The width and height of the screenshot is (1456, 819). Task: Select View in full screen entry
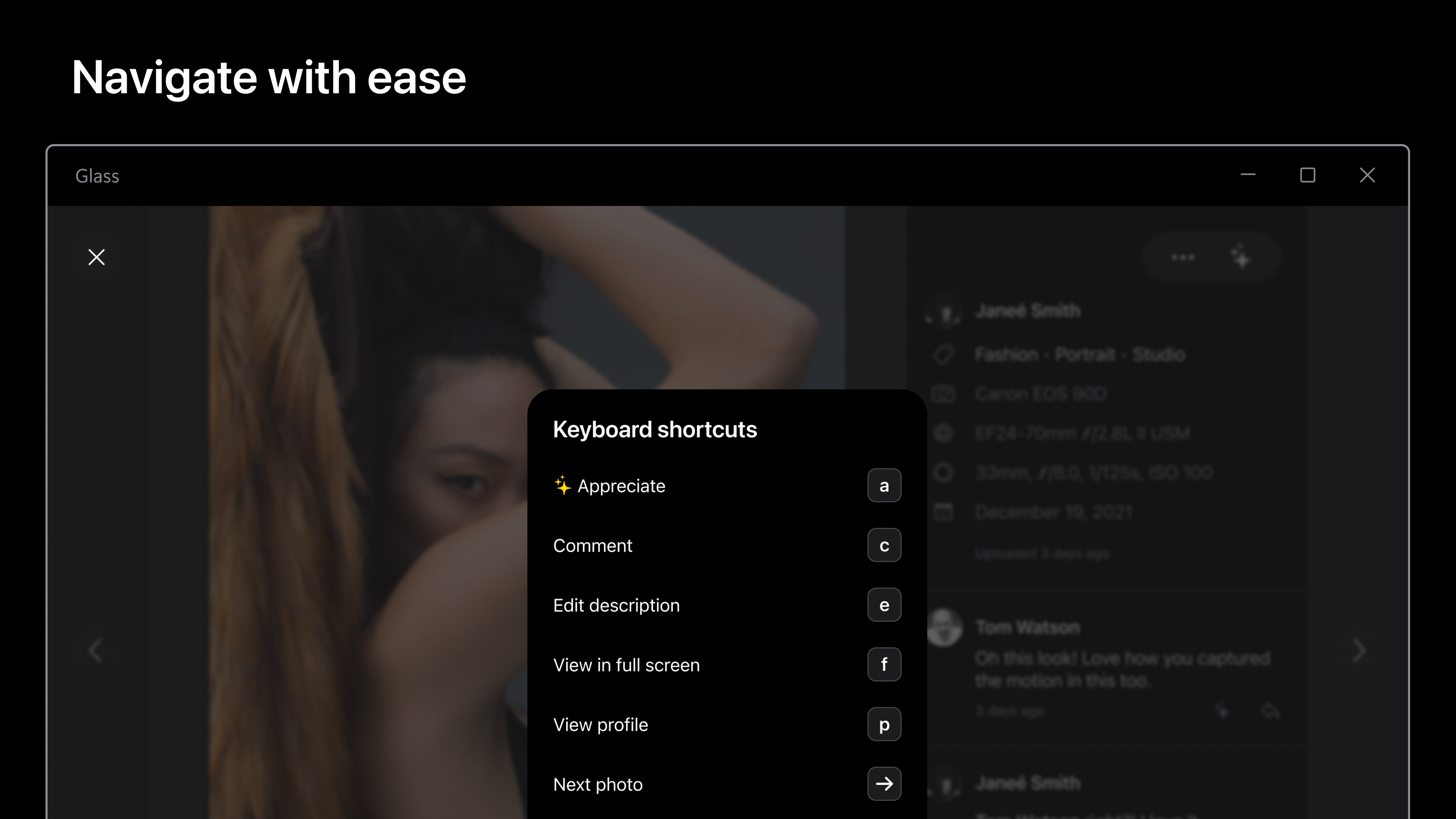pyautogui.click(x=626, y=665)
